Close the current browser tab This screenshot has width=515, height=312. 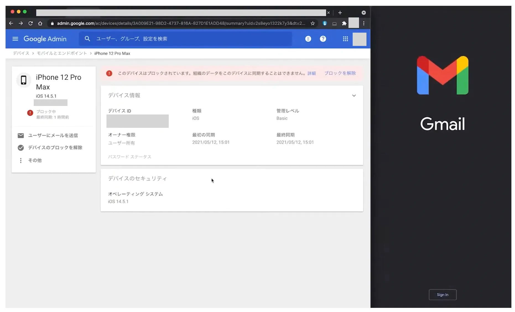(328, 13)
